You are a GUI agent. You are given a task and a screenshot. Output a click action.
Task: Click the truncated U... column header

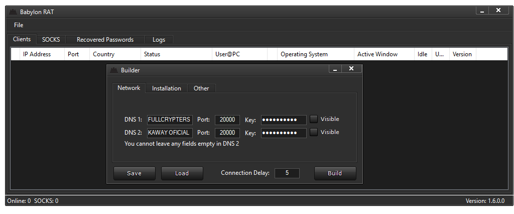[440, 54]
